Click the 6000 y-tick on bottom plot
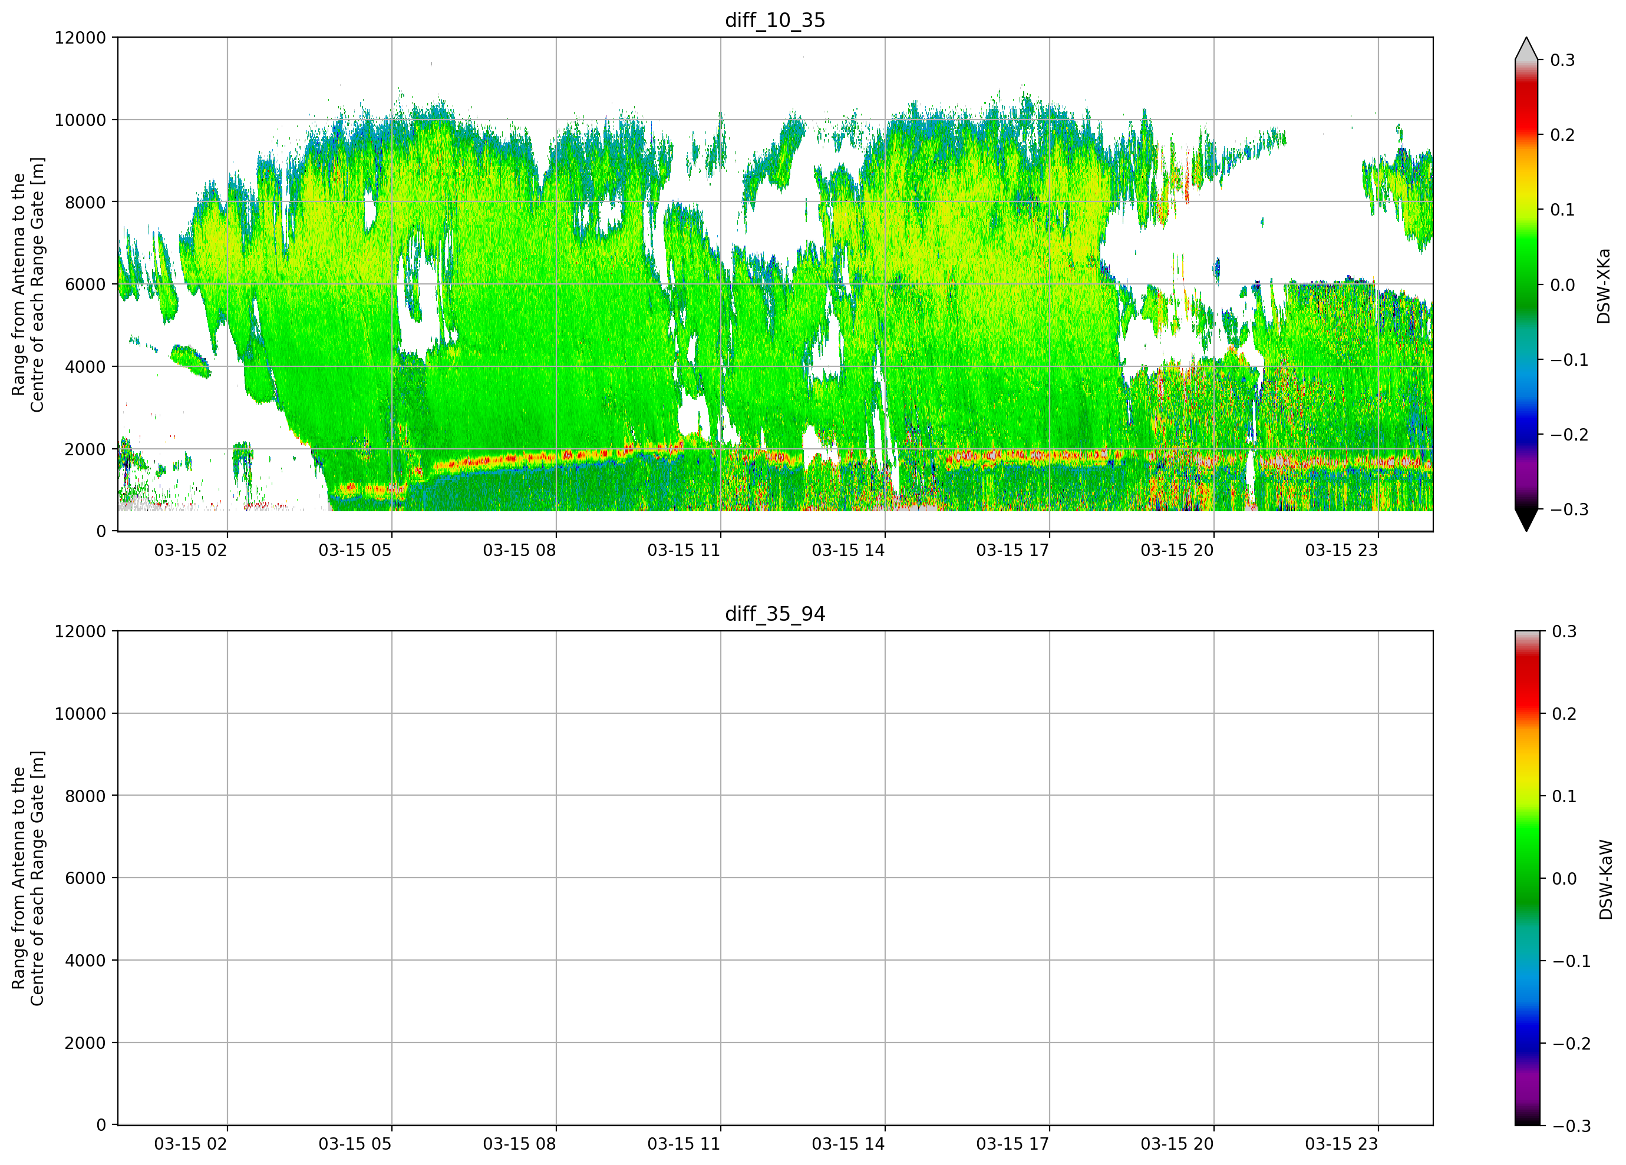The width and height of the screenshot is (1626, 1165). [85, 878]
